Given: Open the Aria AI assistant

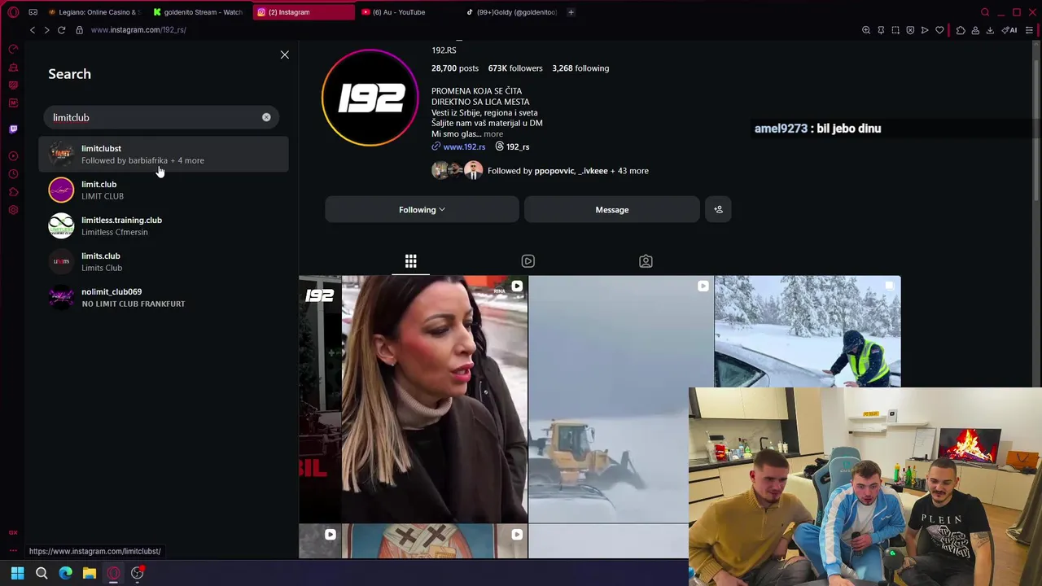Looking at the screenshot, I should (x=1009, y=30).
